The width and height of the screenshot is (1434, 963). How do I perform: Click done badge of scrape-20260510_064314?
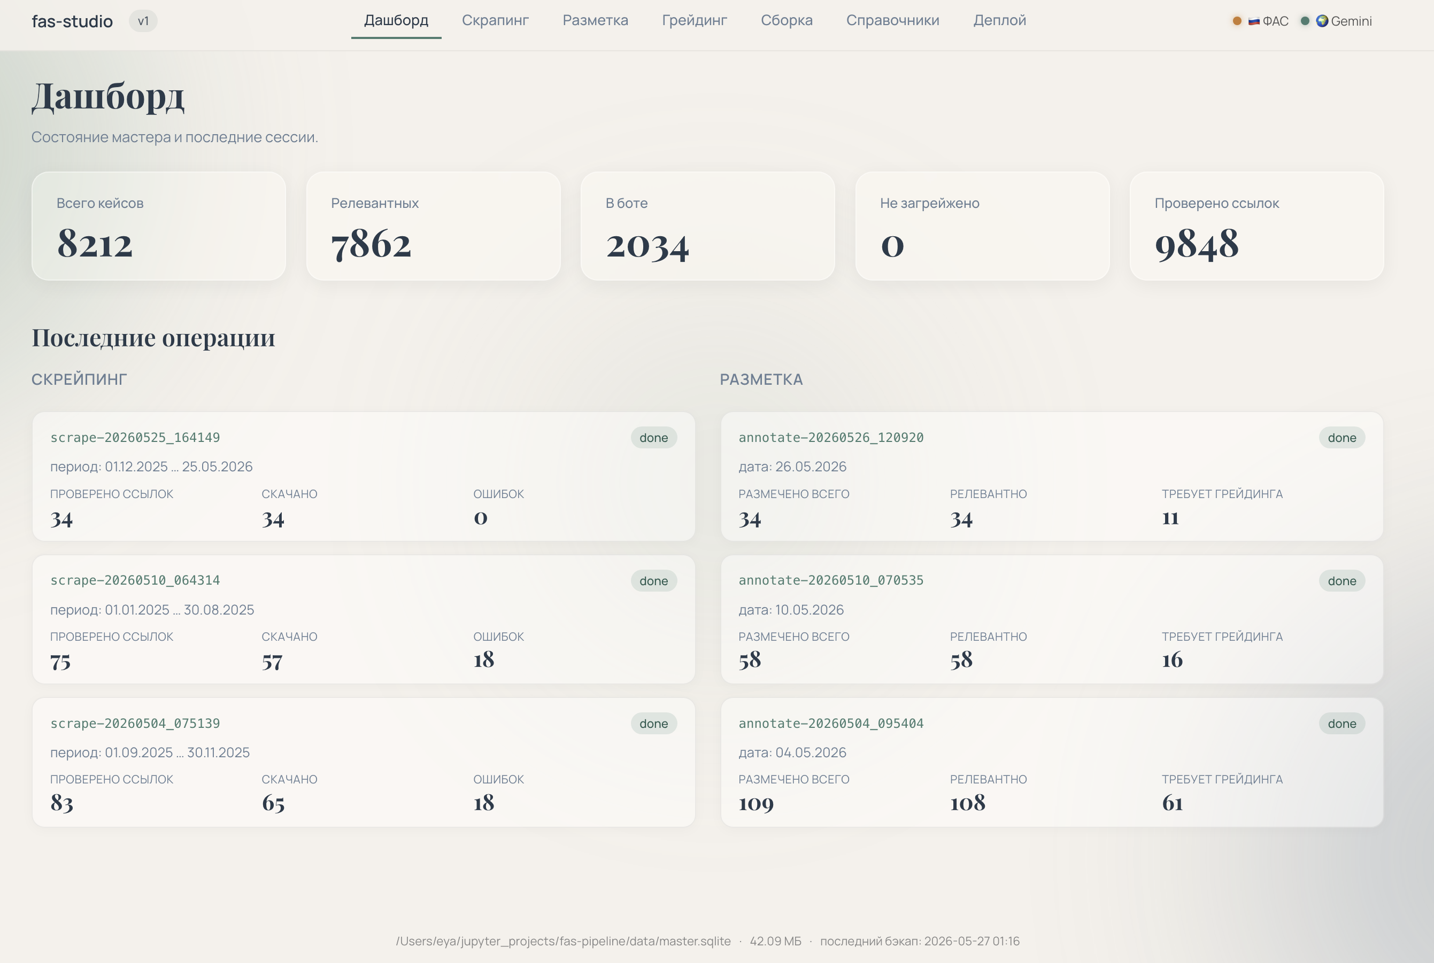(x=654, y=581)
